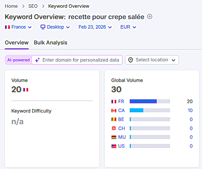
Task: Click the BE country link
Action: [x=121, y=119]
